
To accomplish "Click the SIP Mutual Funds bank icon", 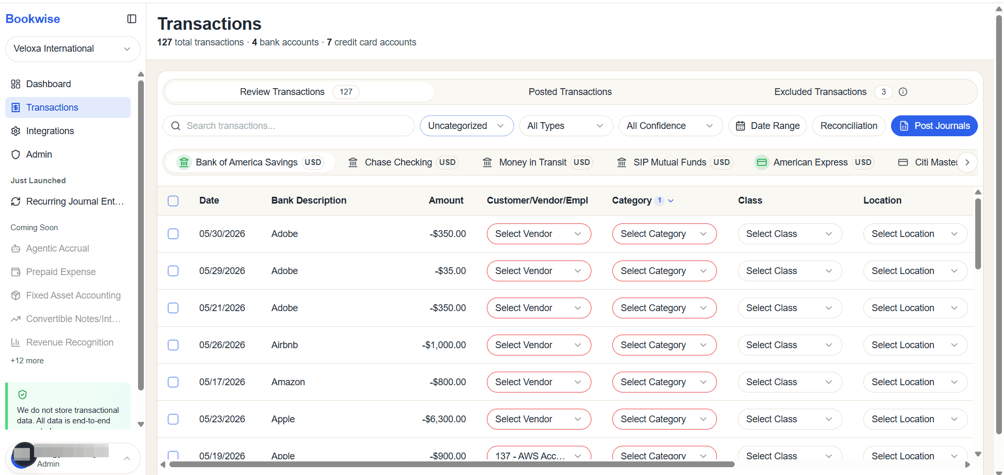I will pyautogui.click(x=622, y=162).
